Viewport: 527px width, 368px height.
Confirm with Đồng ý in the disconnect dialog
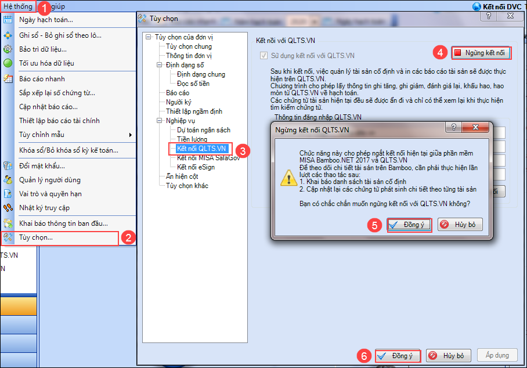[x=409, y=225]
